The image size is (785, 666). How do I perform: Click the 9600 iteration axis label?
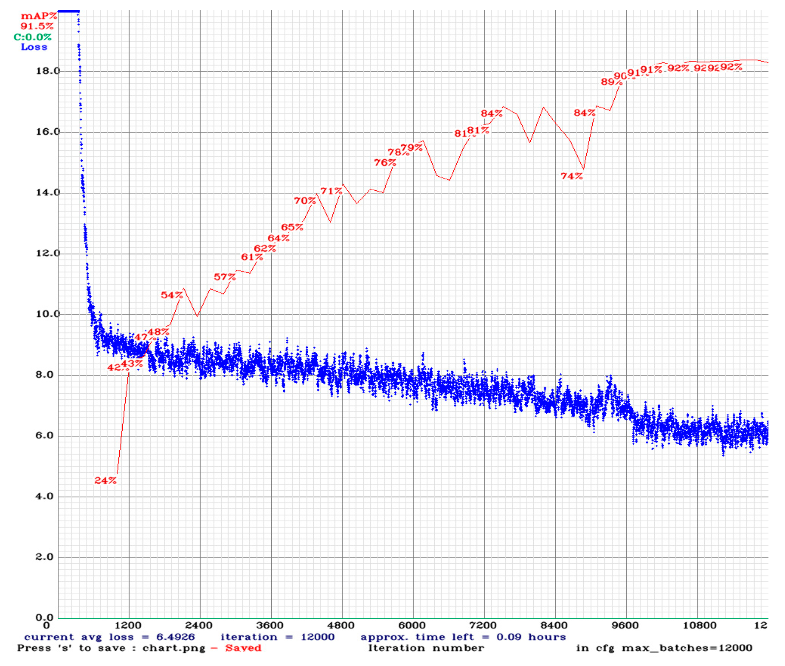(625, 625)
